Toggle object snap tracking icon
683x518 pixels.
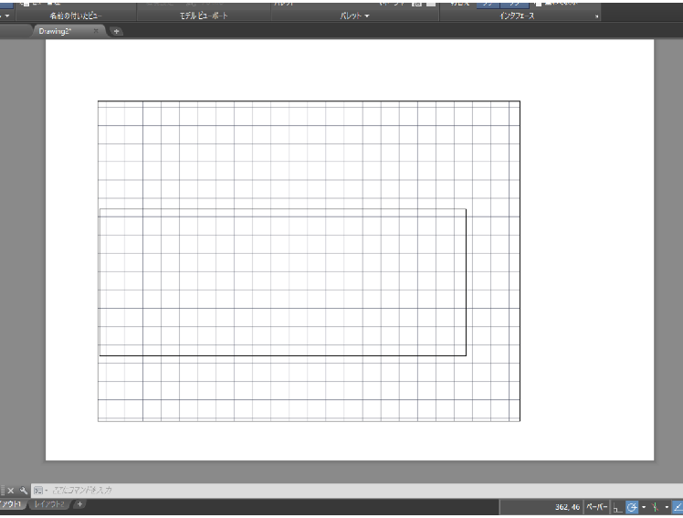coord(678,507)
